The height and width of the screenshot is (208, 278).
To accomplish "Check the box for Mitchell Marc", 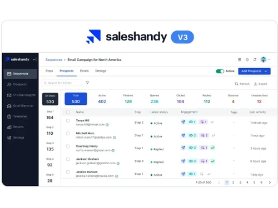I will [68, 134].
